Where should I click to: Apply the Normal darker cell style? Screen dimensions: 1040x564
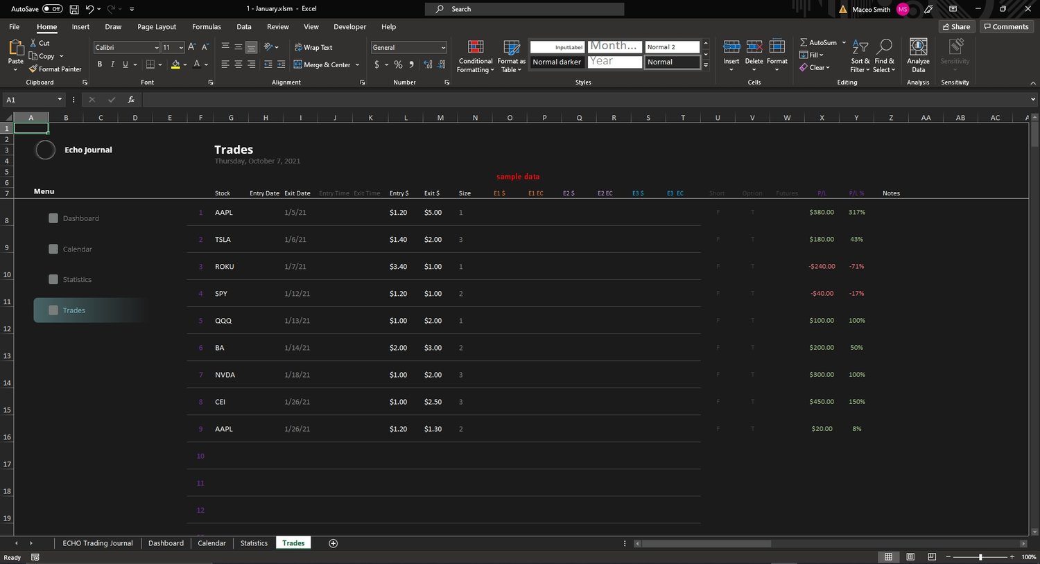[557, 62]
